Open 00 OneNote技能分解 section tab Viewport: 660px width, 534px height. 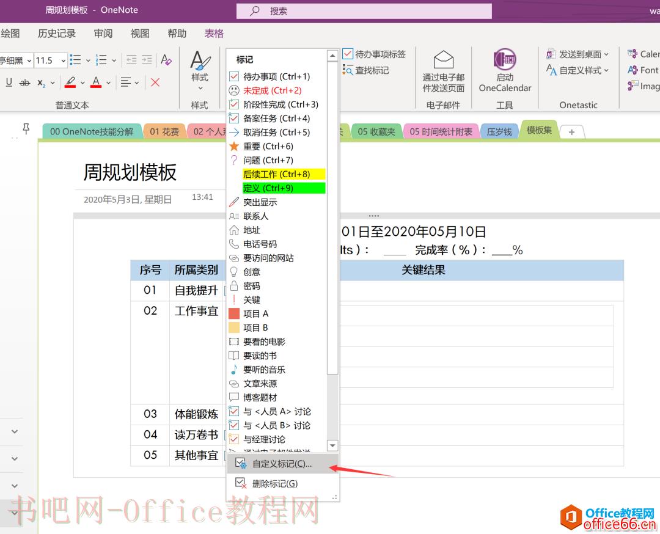click(92, 132)
